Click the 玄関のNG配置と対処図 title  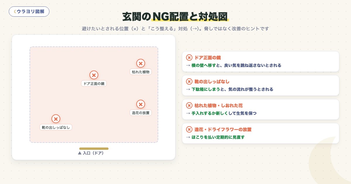[x=175, y=16]
